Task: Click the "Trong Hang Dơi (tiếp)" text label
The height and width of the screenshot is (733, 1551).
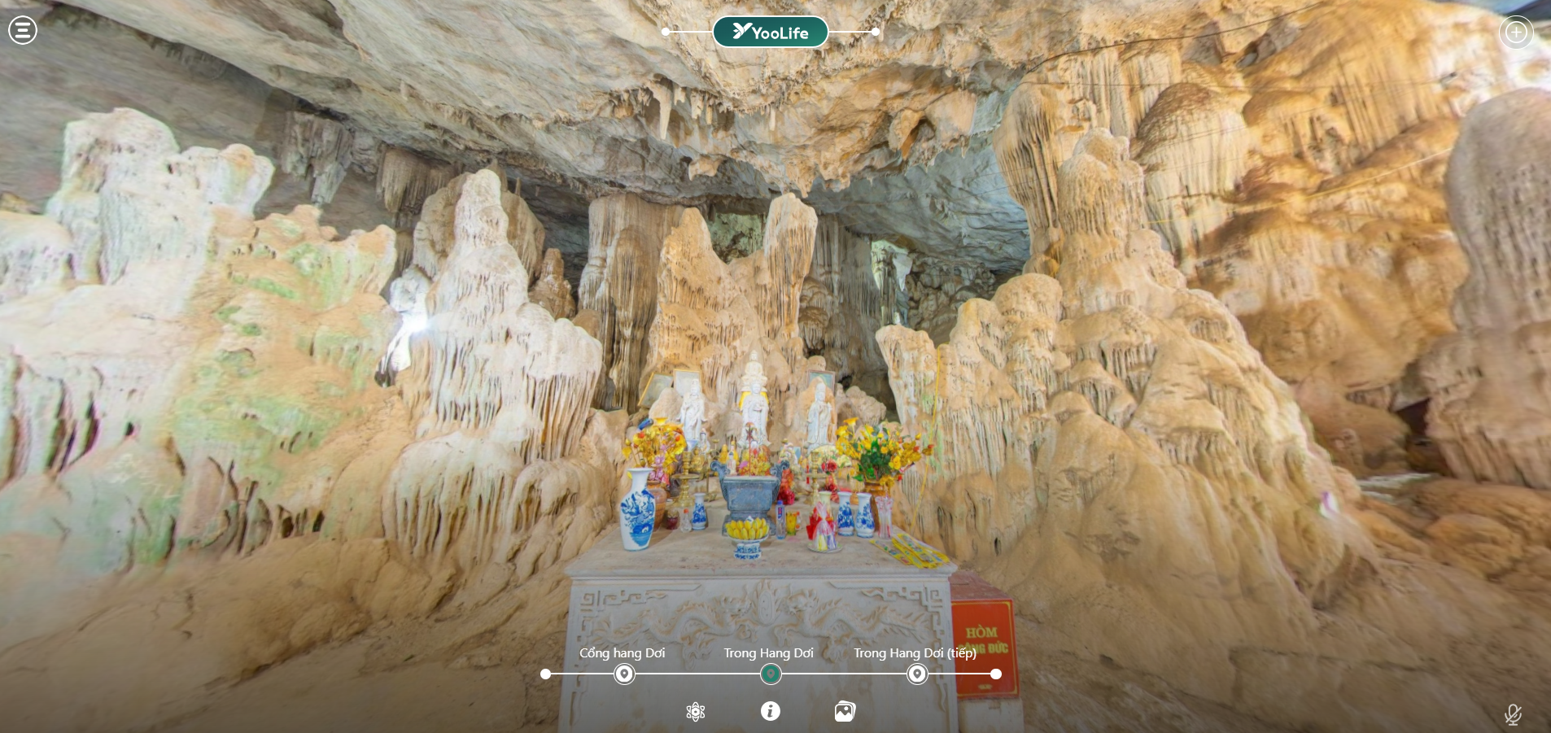Action: tap(914, 652)
